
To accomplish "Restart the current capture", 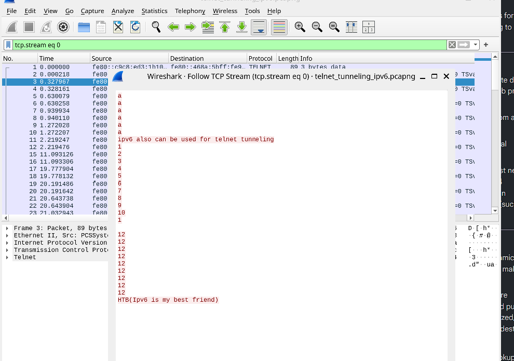I will tap(46, 27).
